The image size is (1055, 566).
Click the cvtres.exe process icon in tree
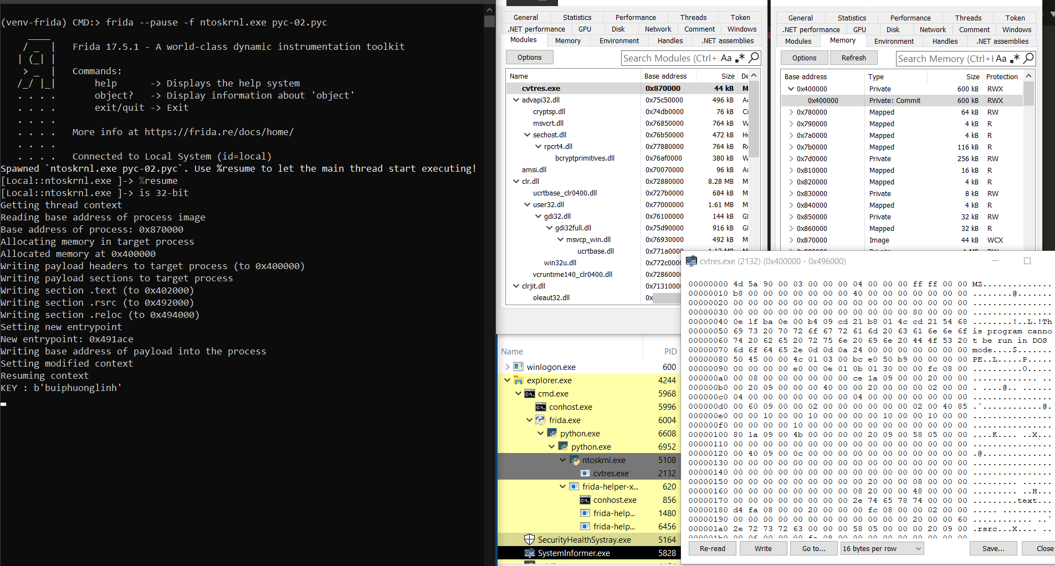(x=585, y=473)
